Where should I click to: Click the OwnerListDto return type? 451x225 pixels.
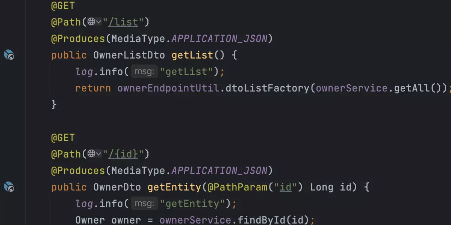pyautogui.click(x=129, y=55)
